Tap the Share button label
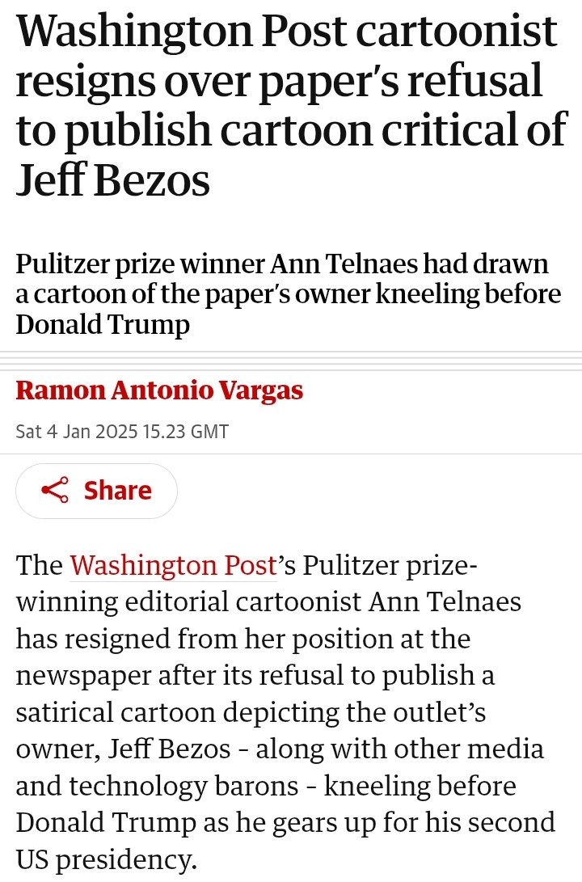This screenshot has height=882, width=582. [x=117, y=491]
